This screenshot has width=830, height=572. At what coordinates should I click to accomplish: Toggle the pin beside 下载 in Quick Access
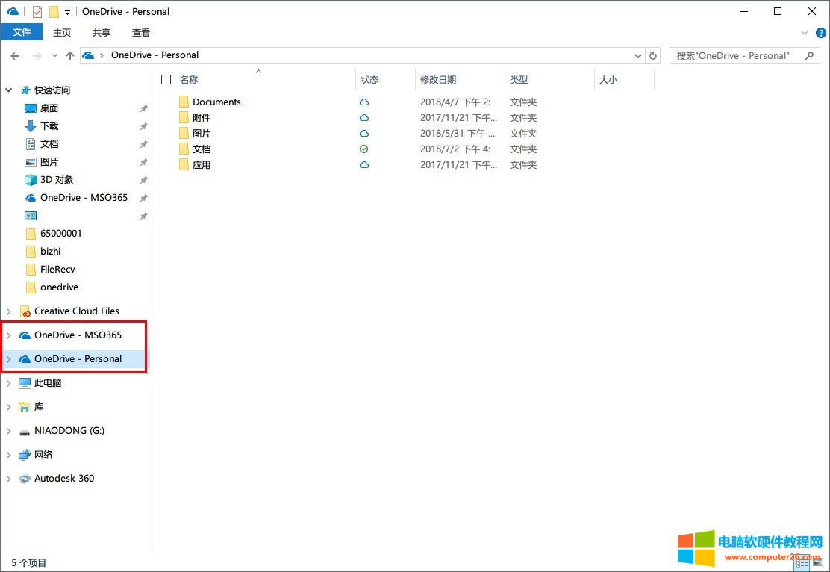click(x=143, y=125)
